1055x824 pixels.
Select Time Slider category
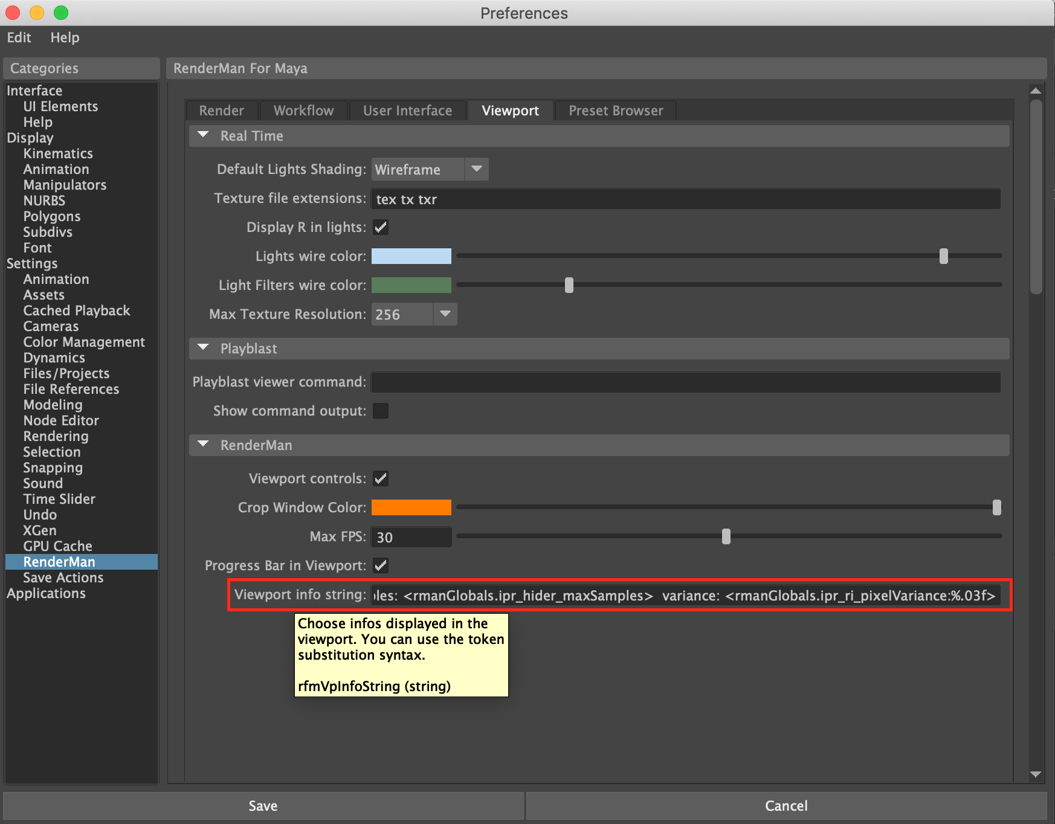click(x=59, y=499)
